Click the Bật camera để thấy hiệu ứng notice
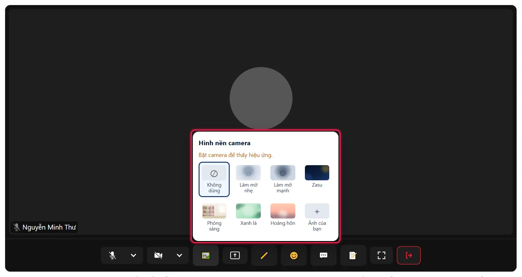The height and width of the screenshot is (277, 522). point(236,155)
